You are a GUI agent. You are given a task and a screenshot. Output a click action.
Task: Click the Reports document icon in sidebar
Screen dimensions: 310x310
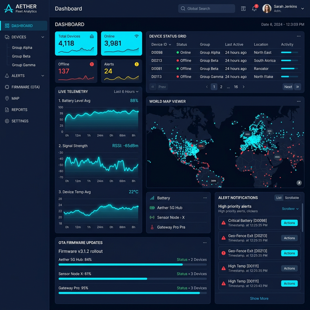coord(7,110)
